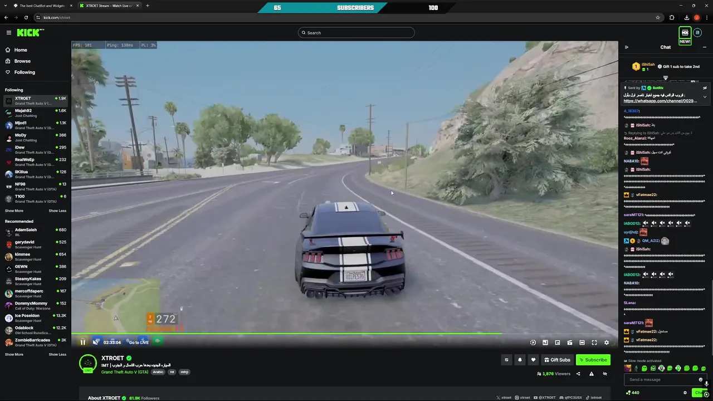Insert the first green Kick emote
The height and width of the screenshot is (401, 713).
[x=644, y=369]
